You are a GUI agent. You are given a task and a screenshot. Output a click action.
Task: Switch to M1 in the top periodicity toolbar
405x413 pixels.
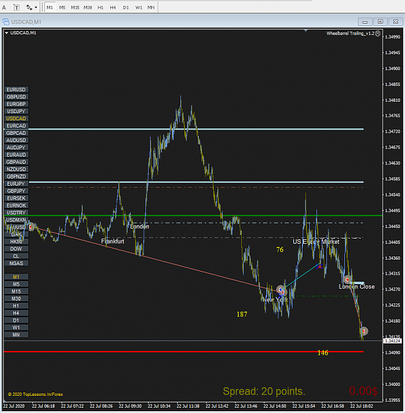coord(50,7)
